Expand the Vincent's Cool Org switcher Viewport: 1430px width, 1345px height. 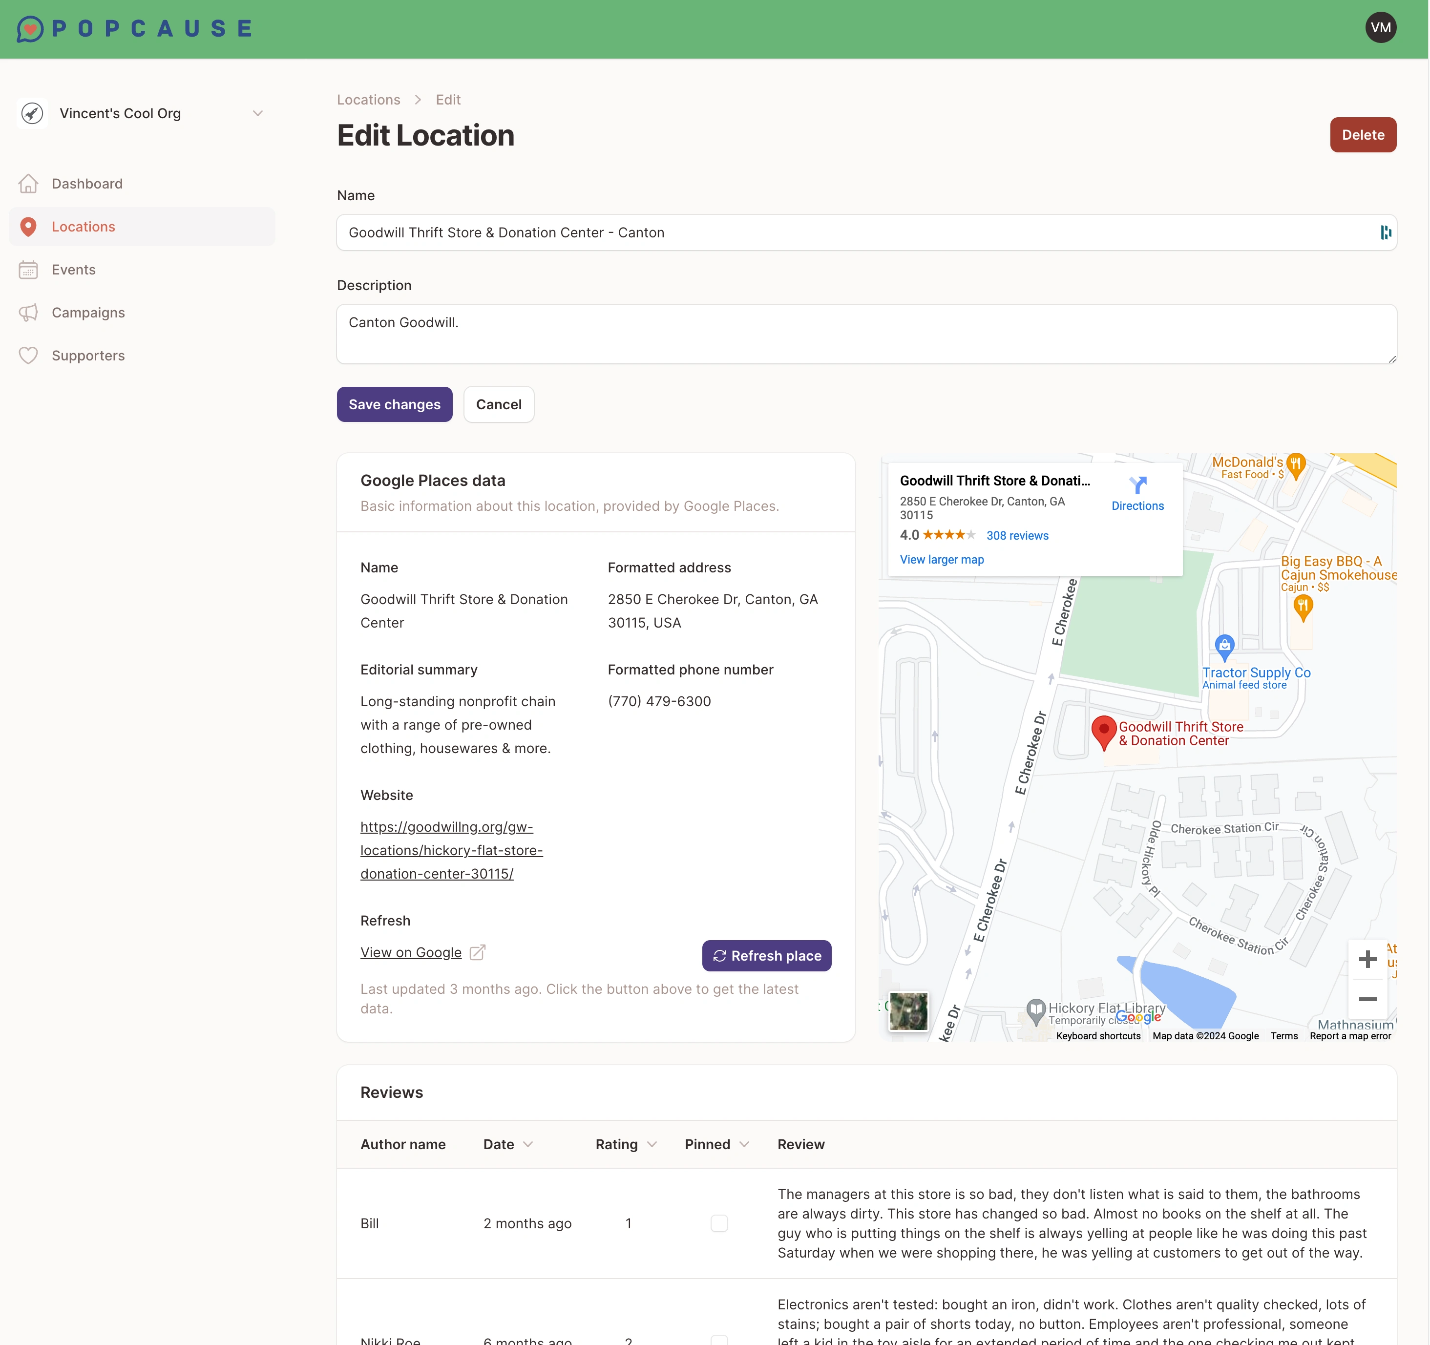coord(143,114)
